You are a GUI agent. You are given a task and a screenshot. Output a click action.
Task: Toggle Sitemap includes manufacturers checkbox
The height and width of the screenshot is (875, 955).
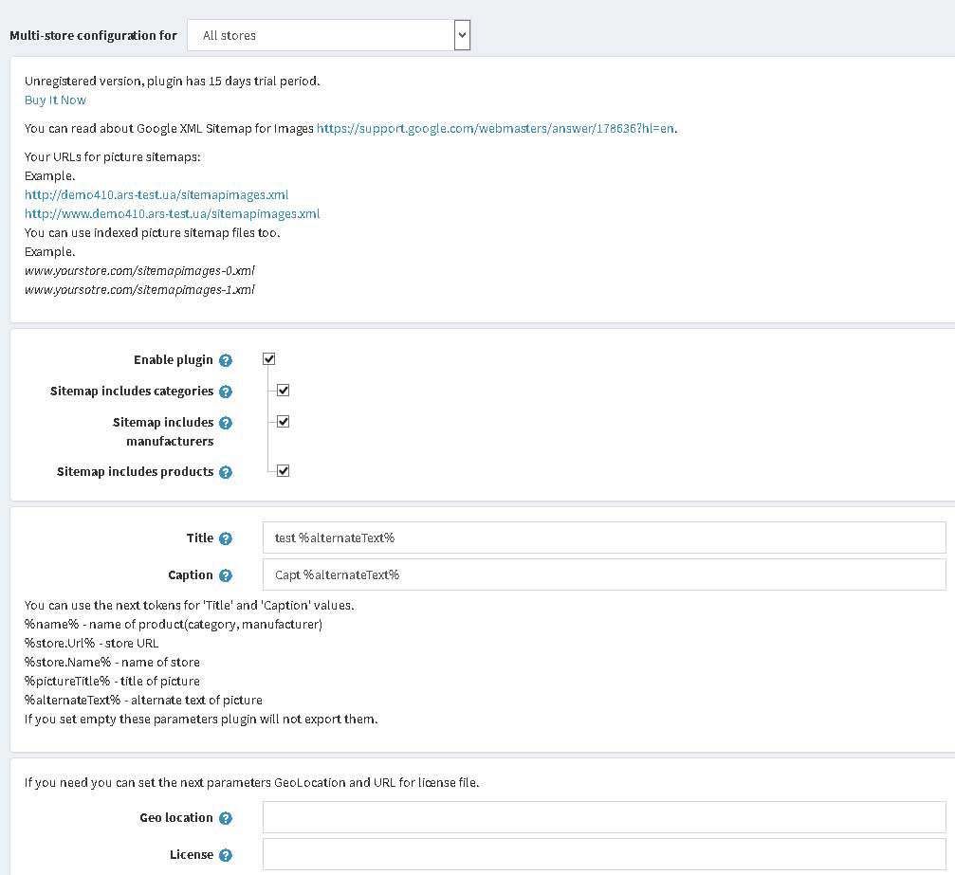pyautogui.click(x=283, y=422)
